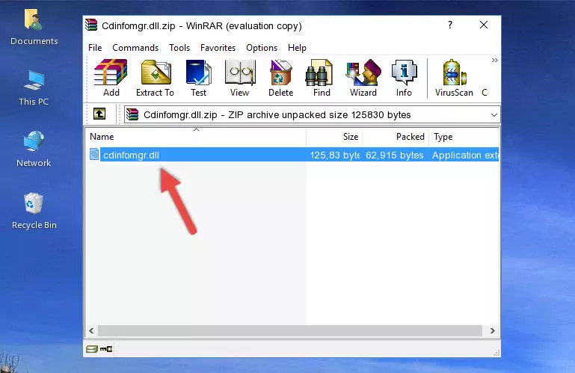Click the question mark help button

click(x=450, y=25)
